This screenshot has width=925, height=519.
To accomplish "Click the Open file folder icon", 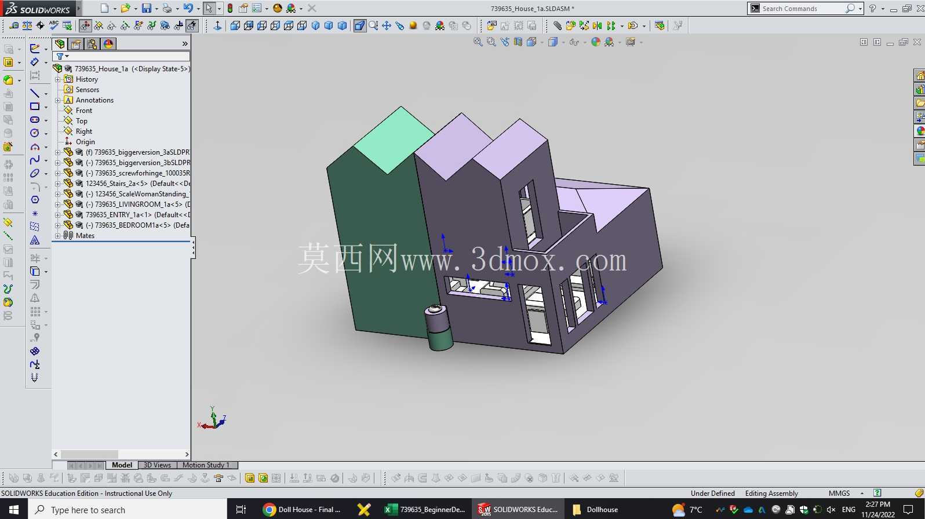I will (125, 8).
